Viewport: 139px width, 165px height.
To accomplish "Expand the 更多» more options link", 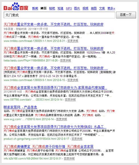I will [111, 8].
